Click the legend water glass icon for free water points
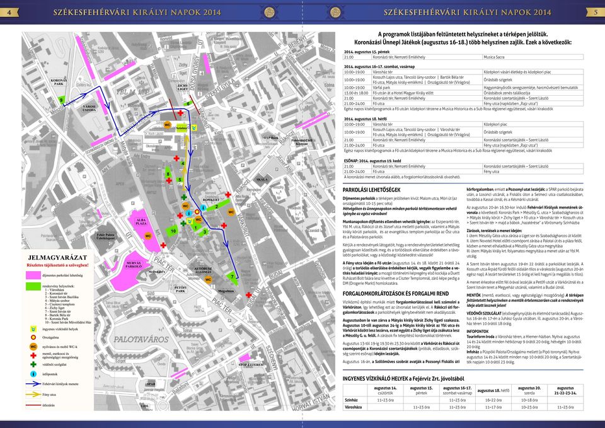The width and height of the screenshot is (605, 428). point(33,329)
